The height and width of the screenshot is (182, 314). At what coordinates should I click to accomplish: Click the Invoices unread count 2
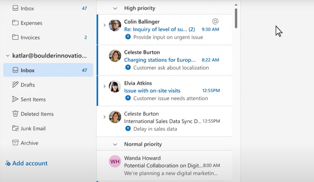click(x=86, y=37)
